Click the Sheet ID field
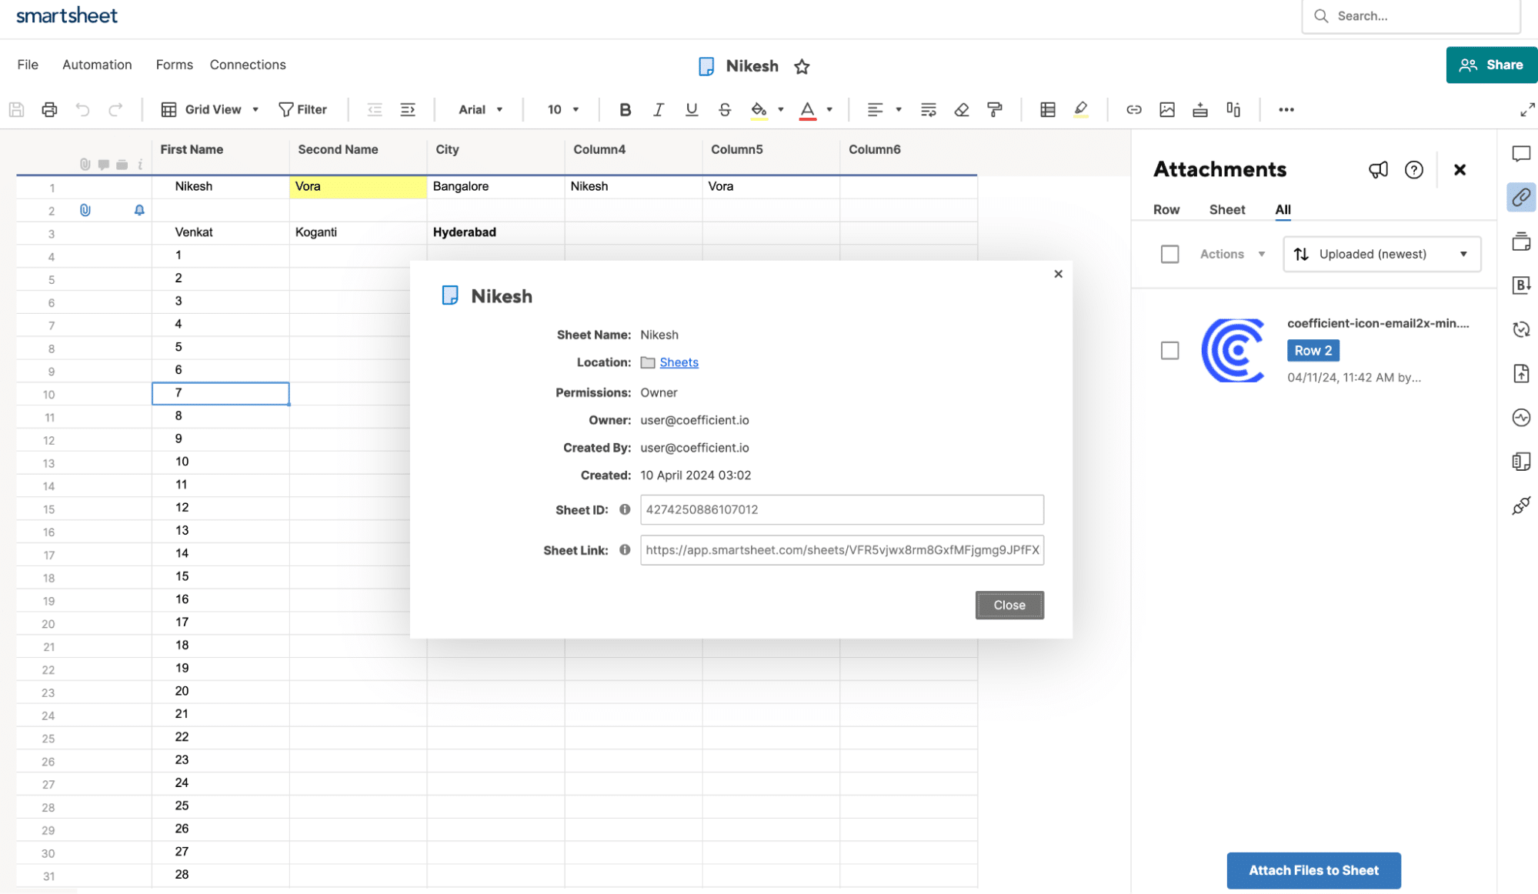Screen dimensions: 1538x894 point(842,509)
